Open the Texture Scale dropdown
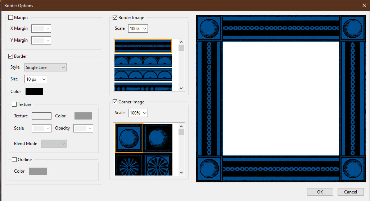 (x=41, y=128)
